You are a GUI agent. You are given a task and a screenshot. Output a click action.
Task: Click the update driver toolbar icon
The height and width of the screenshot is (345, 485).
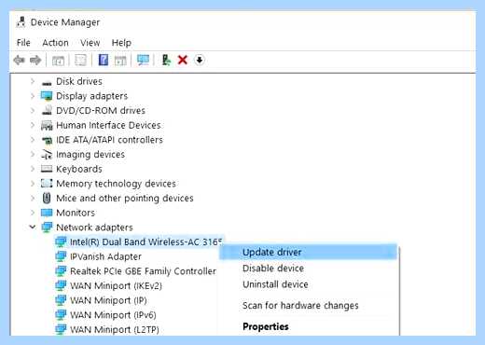(x=166, y=60)
